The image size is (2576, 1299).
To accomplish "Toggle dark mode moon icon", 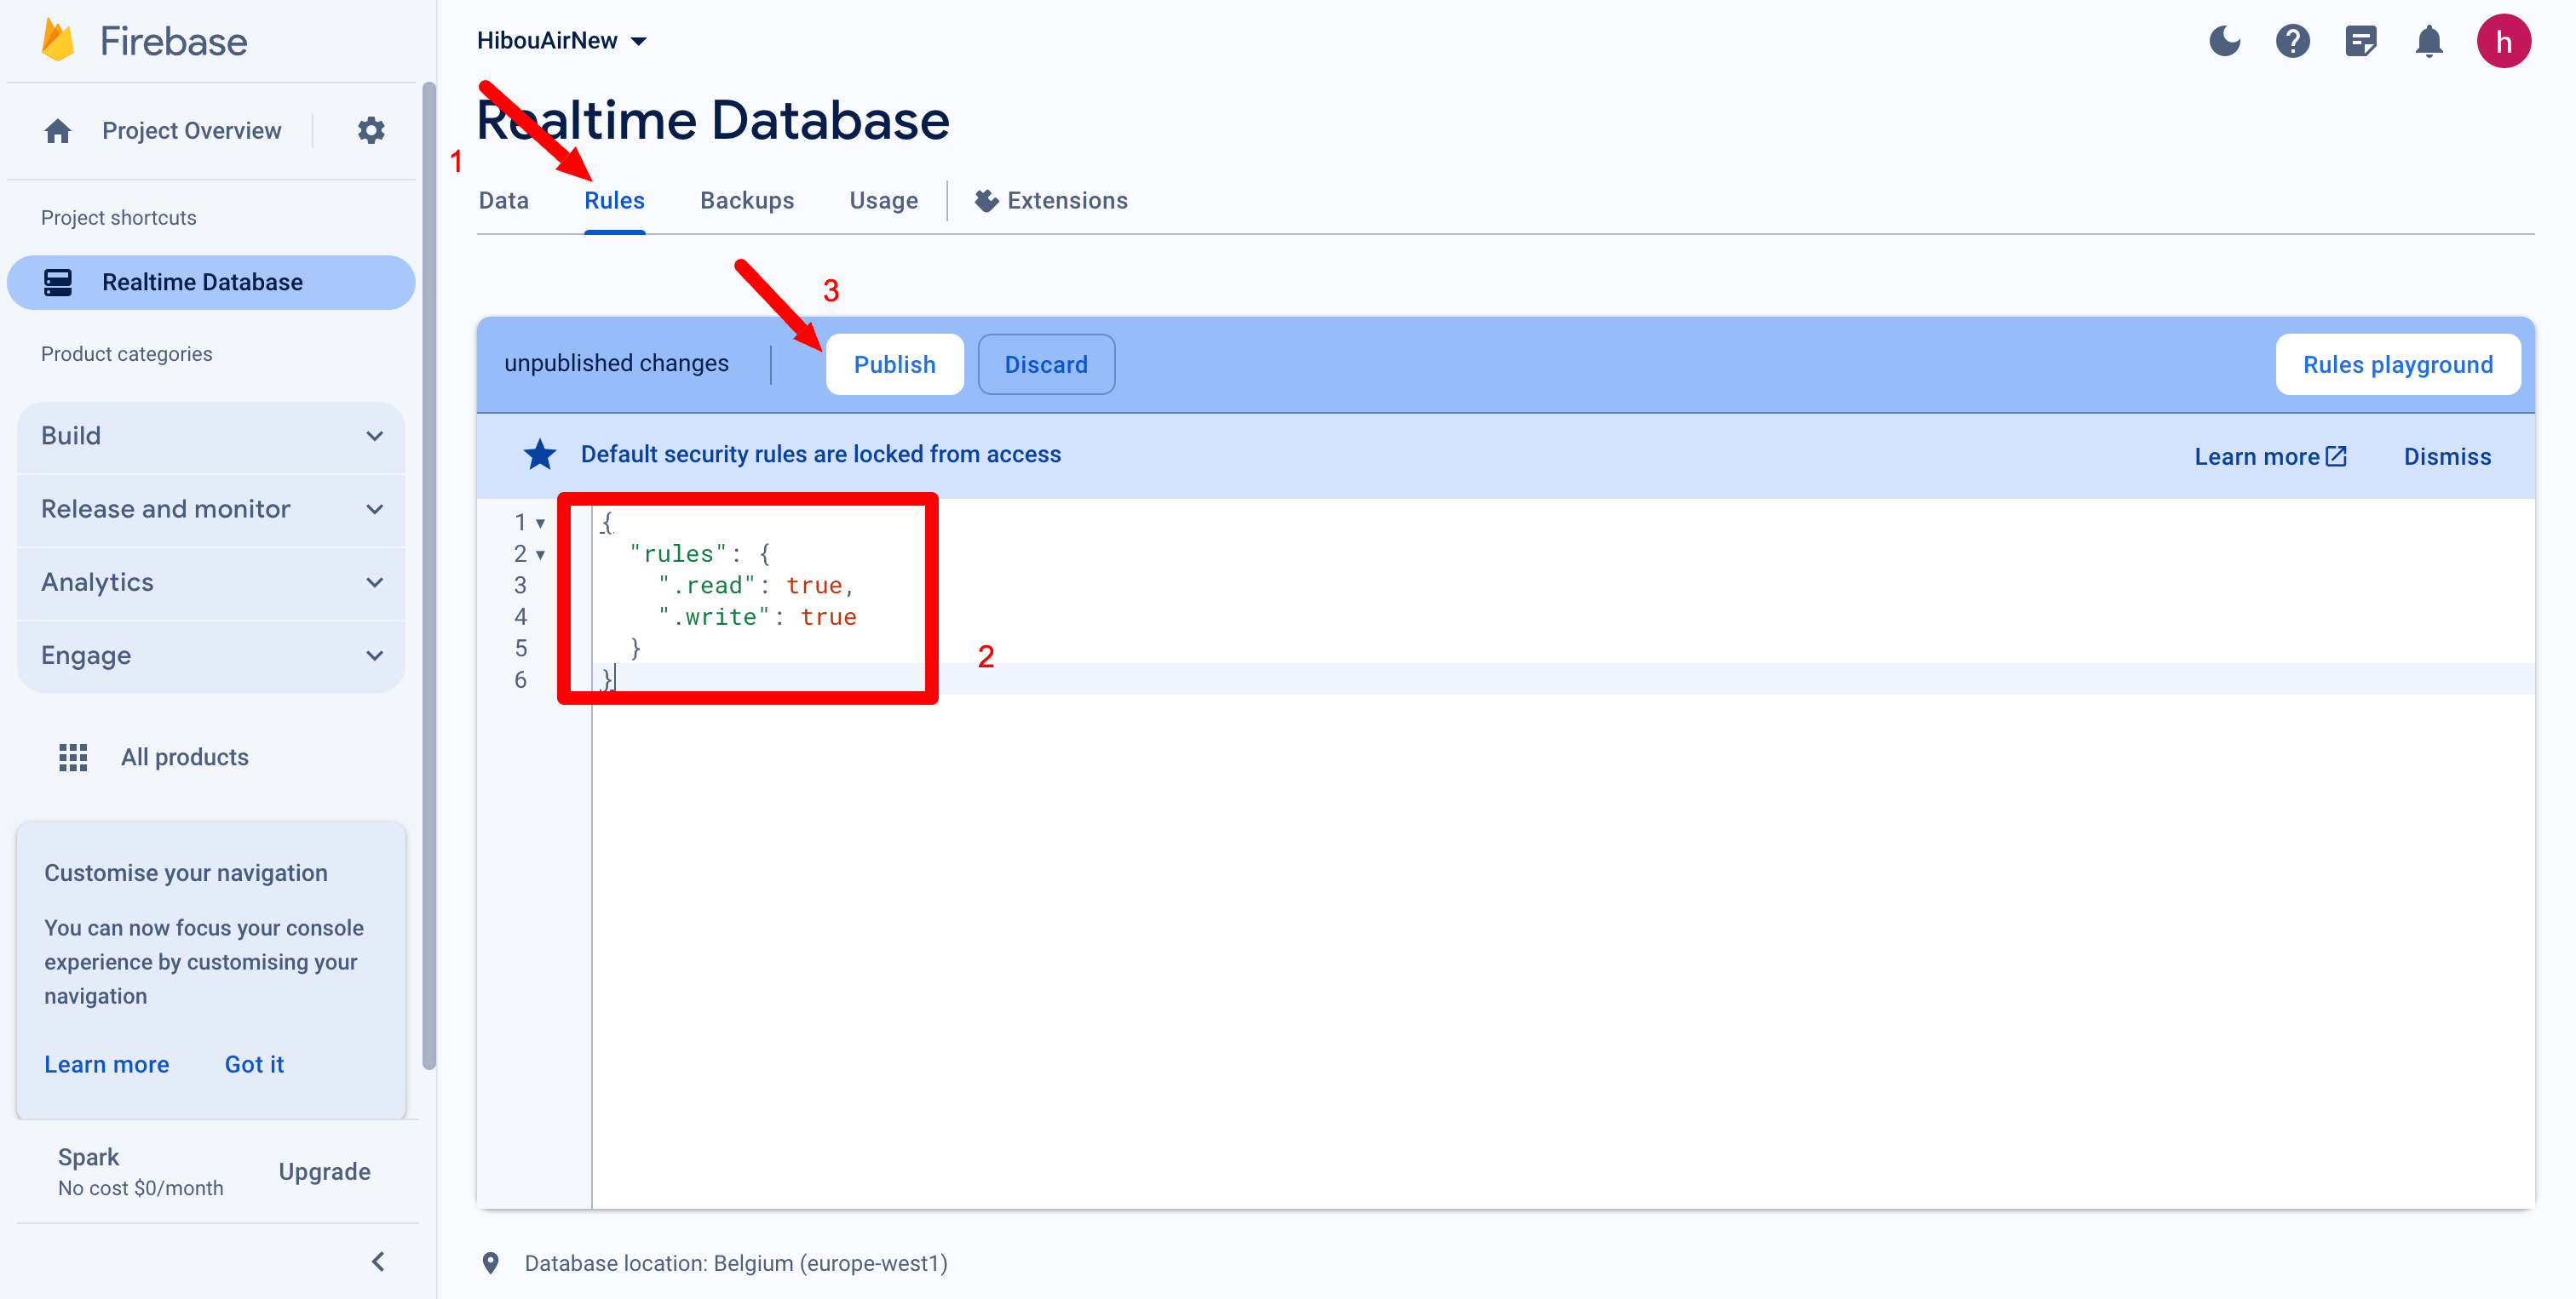I will (2224, 41).
